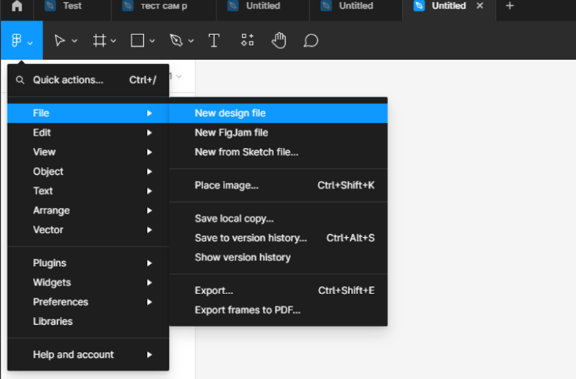This screenshot has height=379, width=576.
Task: Click the Test tab file icon
Action: [x=50, y=6]
